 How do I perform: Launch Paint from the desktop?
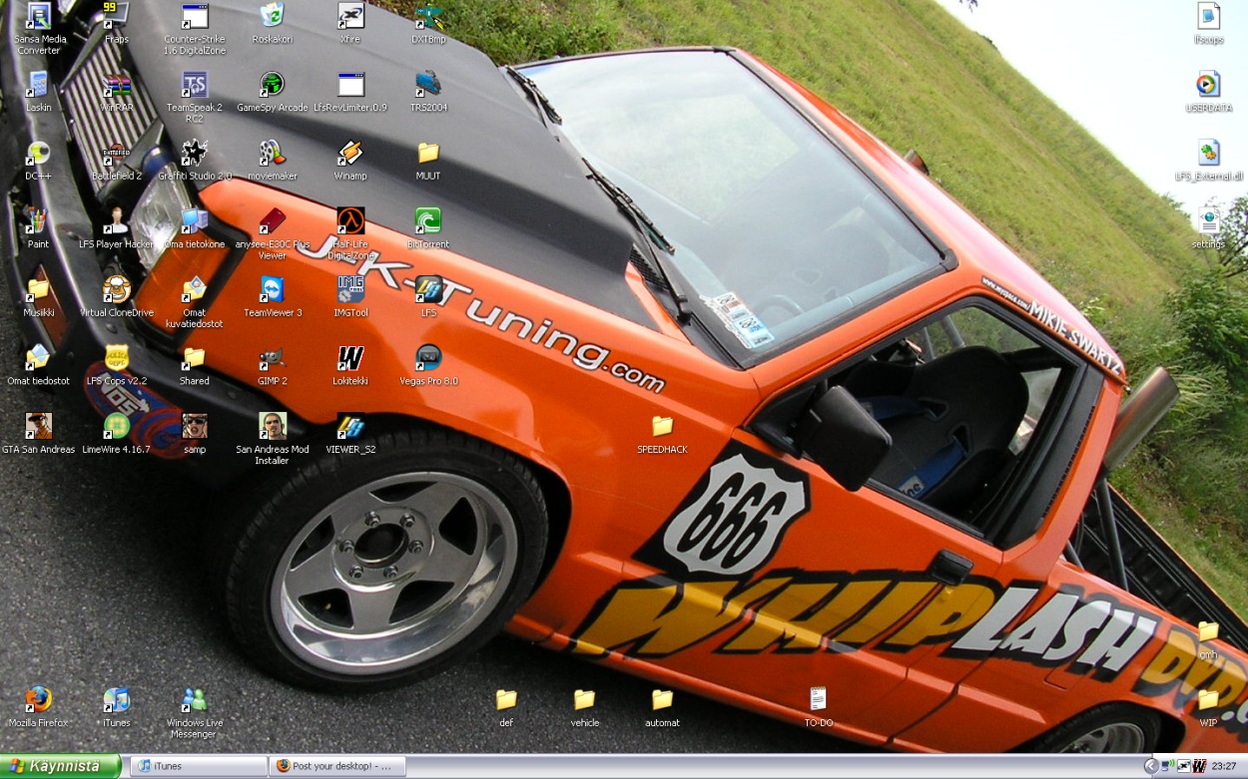pyautogui.click(x=39, y=221)
